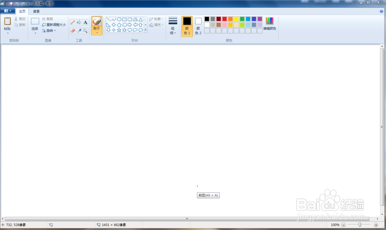Activate 颜色 1 foreground color slot
The width and height of the screenshot is (386, 230).
(x=187, y=27)
